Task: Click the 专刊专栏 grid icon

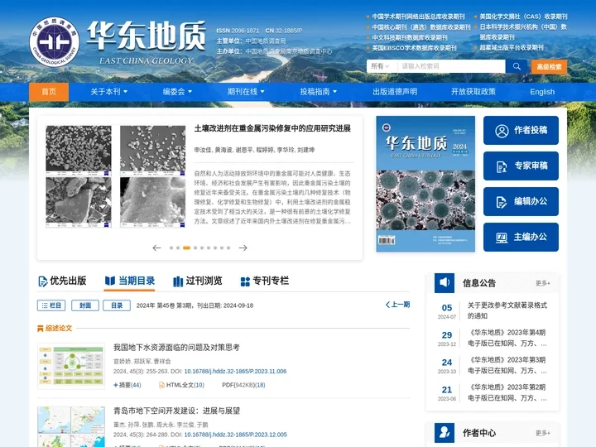Action: (245, 281)
